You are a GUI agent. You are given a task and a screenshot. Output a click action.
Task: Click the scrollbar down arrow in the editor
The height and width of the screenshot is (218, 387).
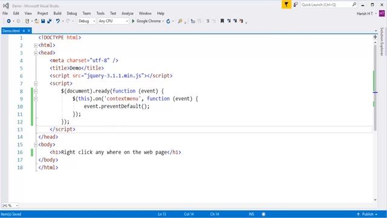[x=375, y=200]
